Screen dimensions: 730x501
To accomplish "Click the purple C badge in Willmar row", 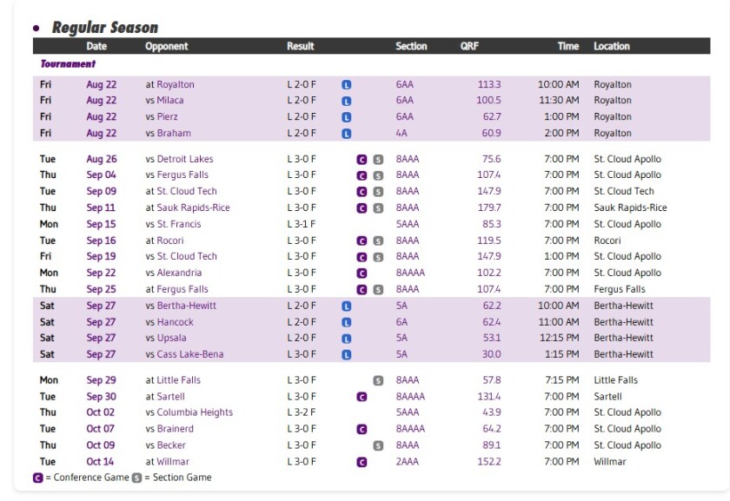I will (362, 462).
